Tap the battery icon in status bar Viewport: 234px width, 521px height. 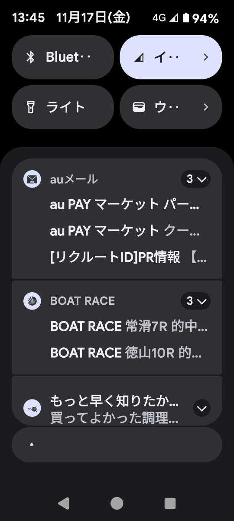click(186, 18)
